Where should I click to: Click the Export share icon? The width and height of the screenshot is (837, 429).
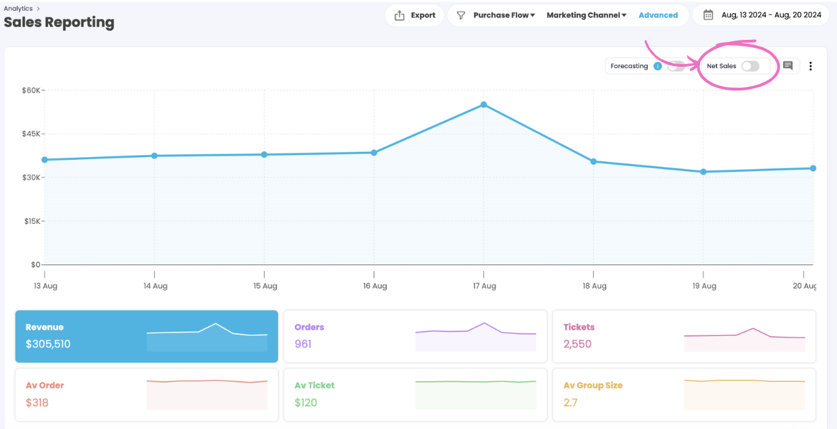tap(400, 16)
